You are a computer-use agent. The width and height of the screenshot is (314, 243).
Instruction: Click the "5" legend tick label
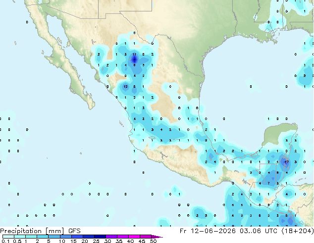click(49, 241)
